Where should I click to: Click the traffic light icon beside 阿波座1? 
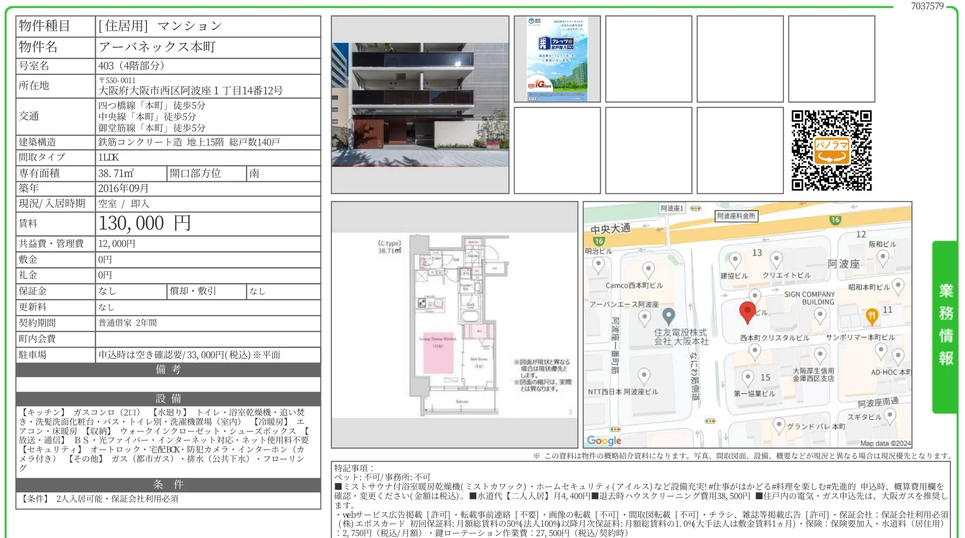coord(696,208)
